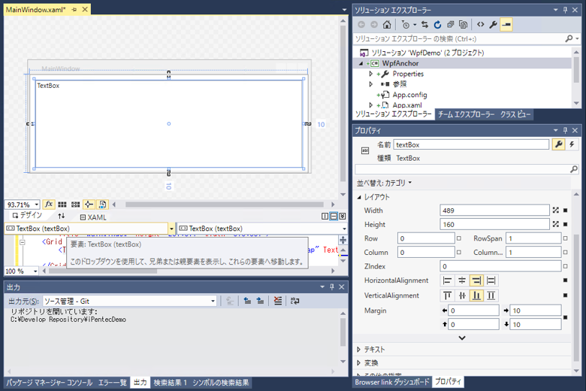Click the View Code icon in Solution Explorer
This screenshot has height=391, width=586.
tap(481, 25)
